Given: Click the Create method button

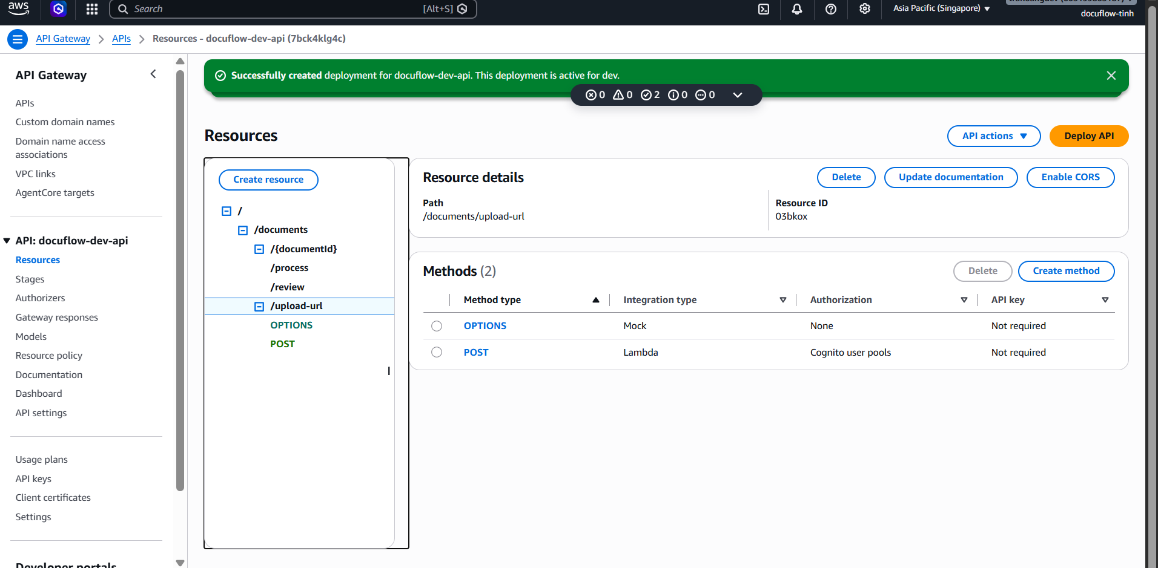Looking at the screenshot, I should [1066, 271].
